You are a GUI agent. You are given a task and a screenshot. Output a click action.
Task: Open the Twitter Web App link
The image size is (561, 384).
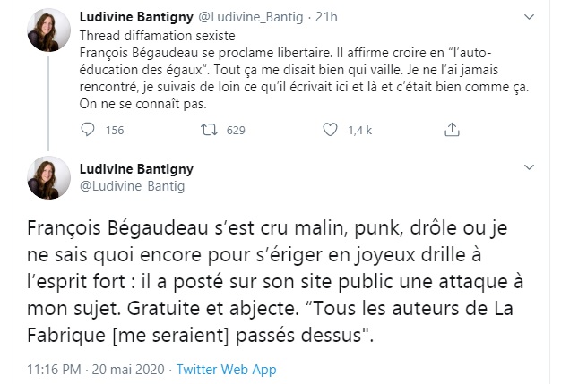pyautogui.click(x=228, y=369)
